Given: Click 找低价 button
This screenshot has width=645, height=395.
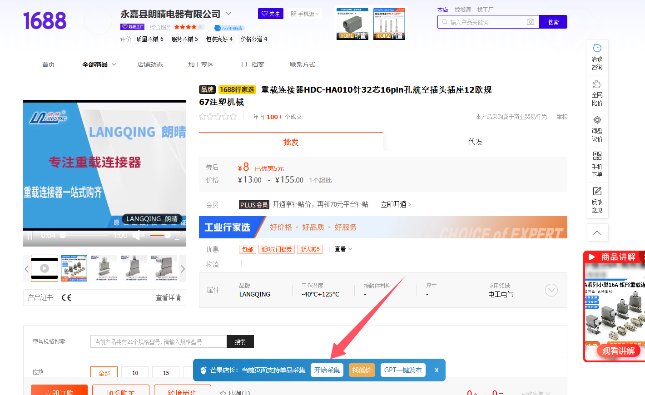Looking at the screenshot, I should point(362,370).
